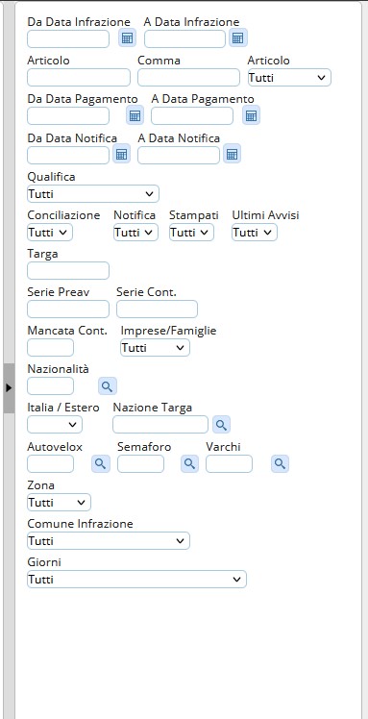Open calendar for Da Data Notifica
This screenshot has width=368, height=719.
121,155
